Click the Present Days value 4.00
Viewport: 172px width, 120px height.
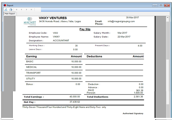click(x=140, y=46)
